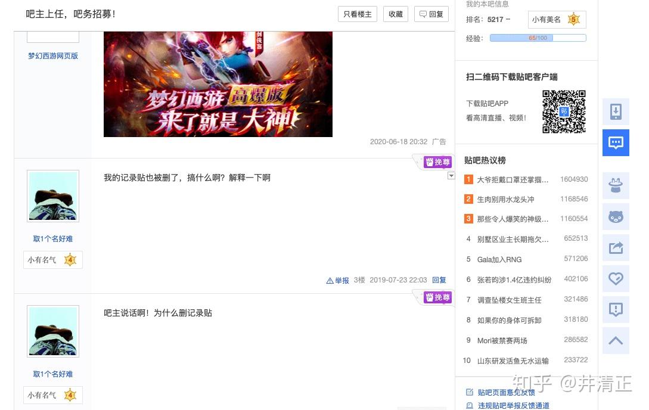Open hot topic 调查坠楼女生班主任
The width and height of the screenshot is (649, 410).
(x=509, y=300)
